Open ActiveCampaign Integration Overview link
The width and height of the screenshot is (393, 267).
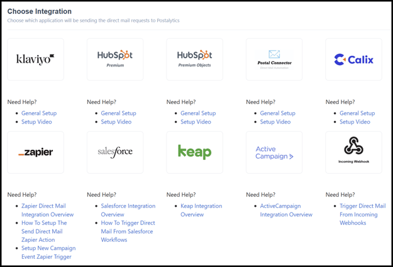[286, 210]
